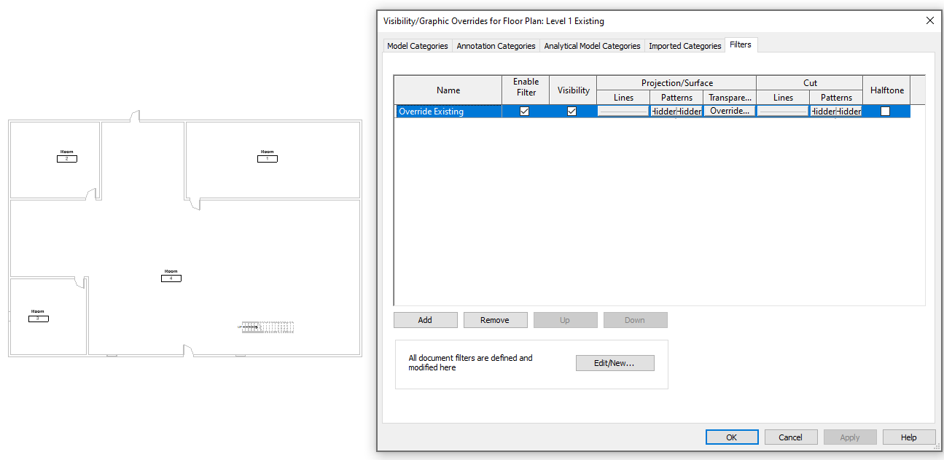Switch to the Model Categories tab
Screen dimensions: 944x460
418,46
